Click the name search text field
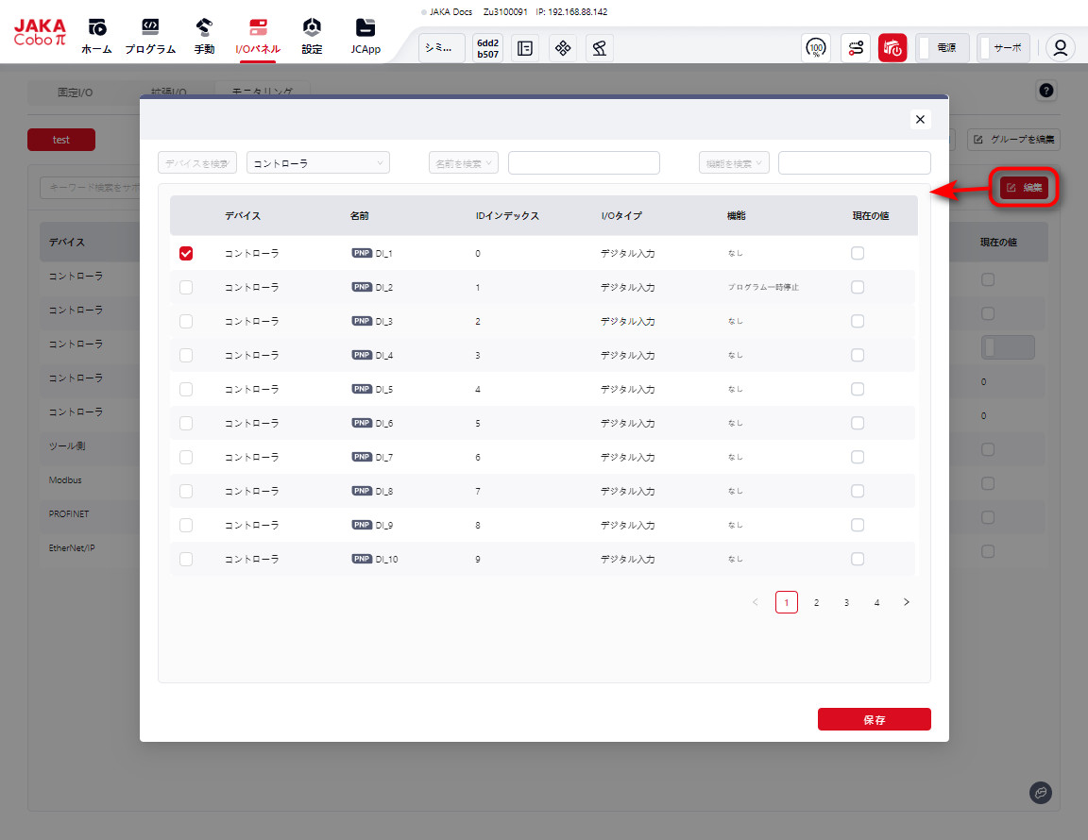The height and width of the screenshot is (840, 1088). coord(584,163)
